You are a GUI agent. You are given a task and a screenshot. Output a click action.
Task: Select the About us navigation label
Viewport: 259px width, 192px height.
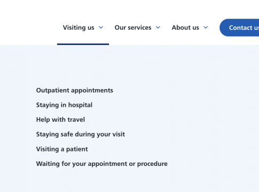(185, 28)
